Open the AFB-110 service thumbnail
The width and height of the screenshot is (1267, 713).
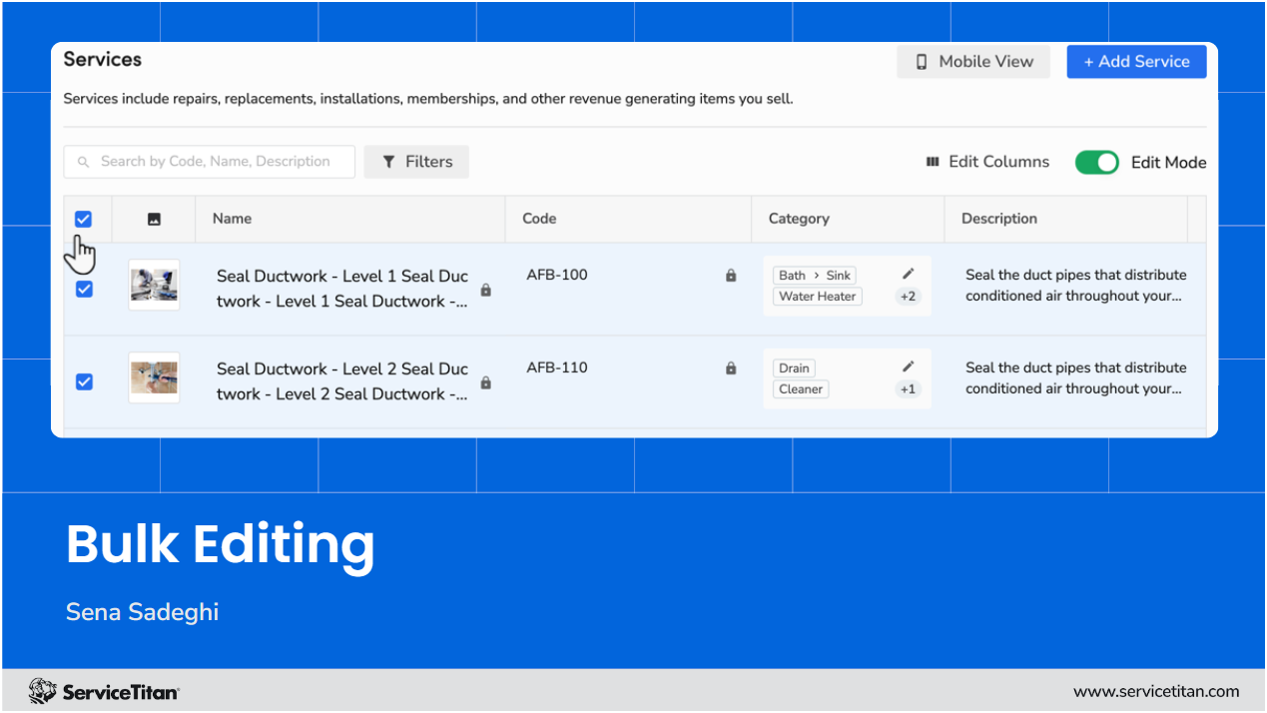click(154, 377)
